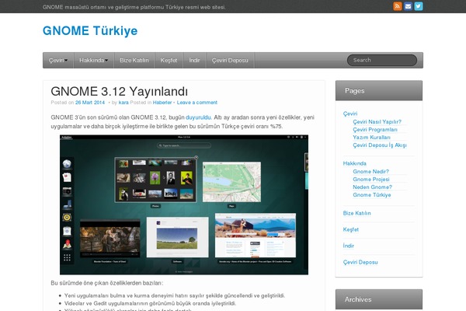Viewport: 466px width, 311px height.
Task: Open Çeviri in the Pages sidebar
Action: [x=350, y=114]
